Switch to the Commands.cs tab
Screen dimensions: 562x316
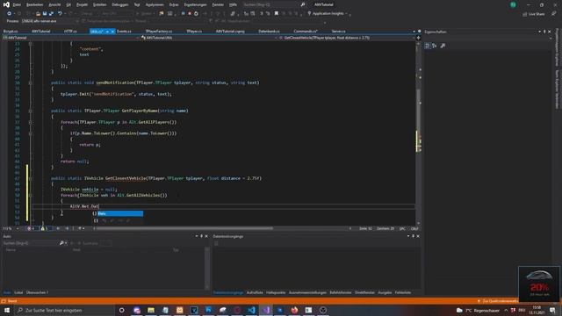[x=306, y=32]
